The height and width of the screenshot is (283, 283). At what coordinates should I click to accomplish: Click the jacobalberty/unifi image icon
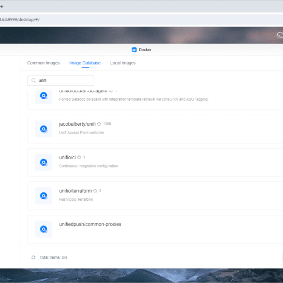[x=44, y=129]
